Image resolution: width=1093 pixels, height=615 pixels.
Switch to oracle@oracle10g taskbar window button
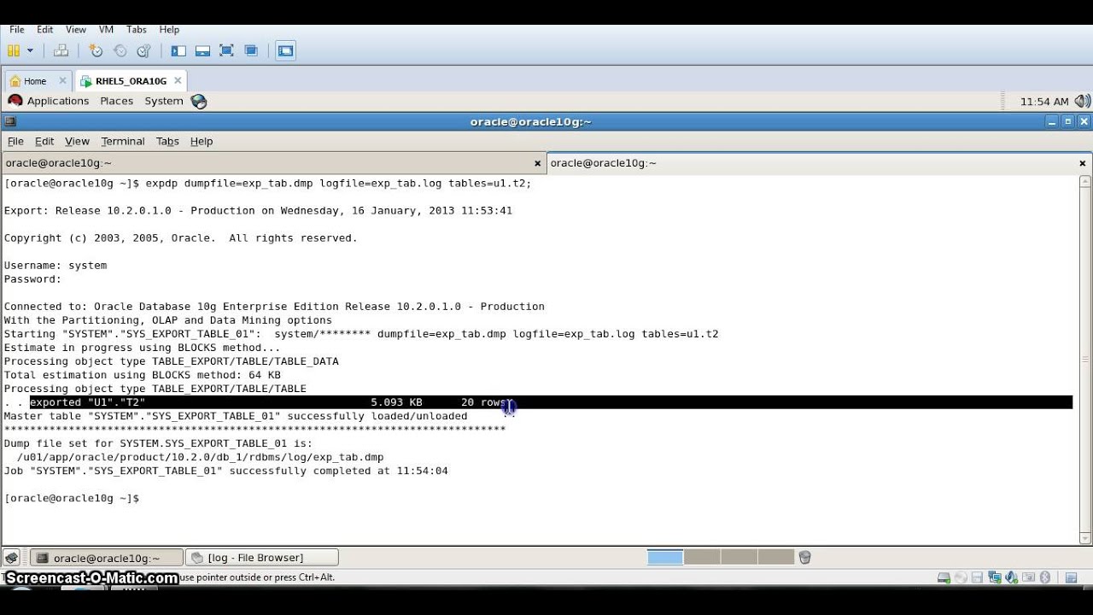[x=107, y=558]
